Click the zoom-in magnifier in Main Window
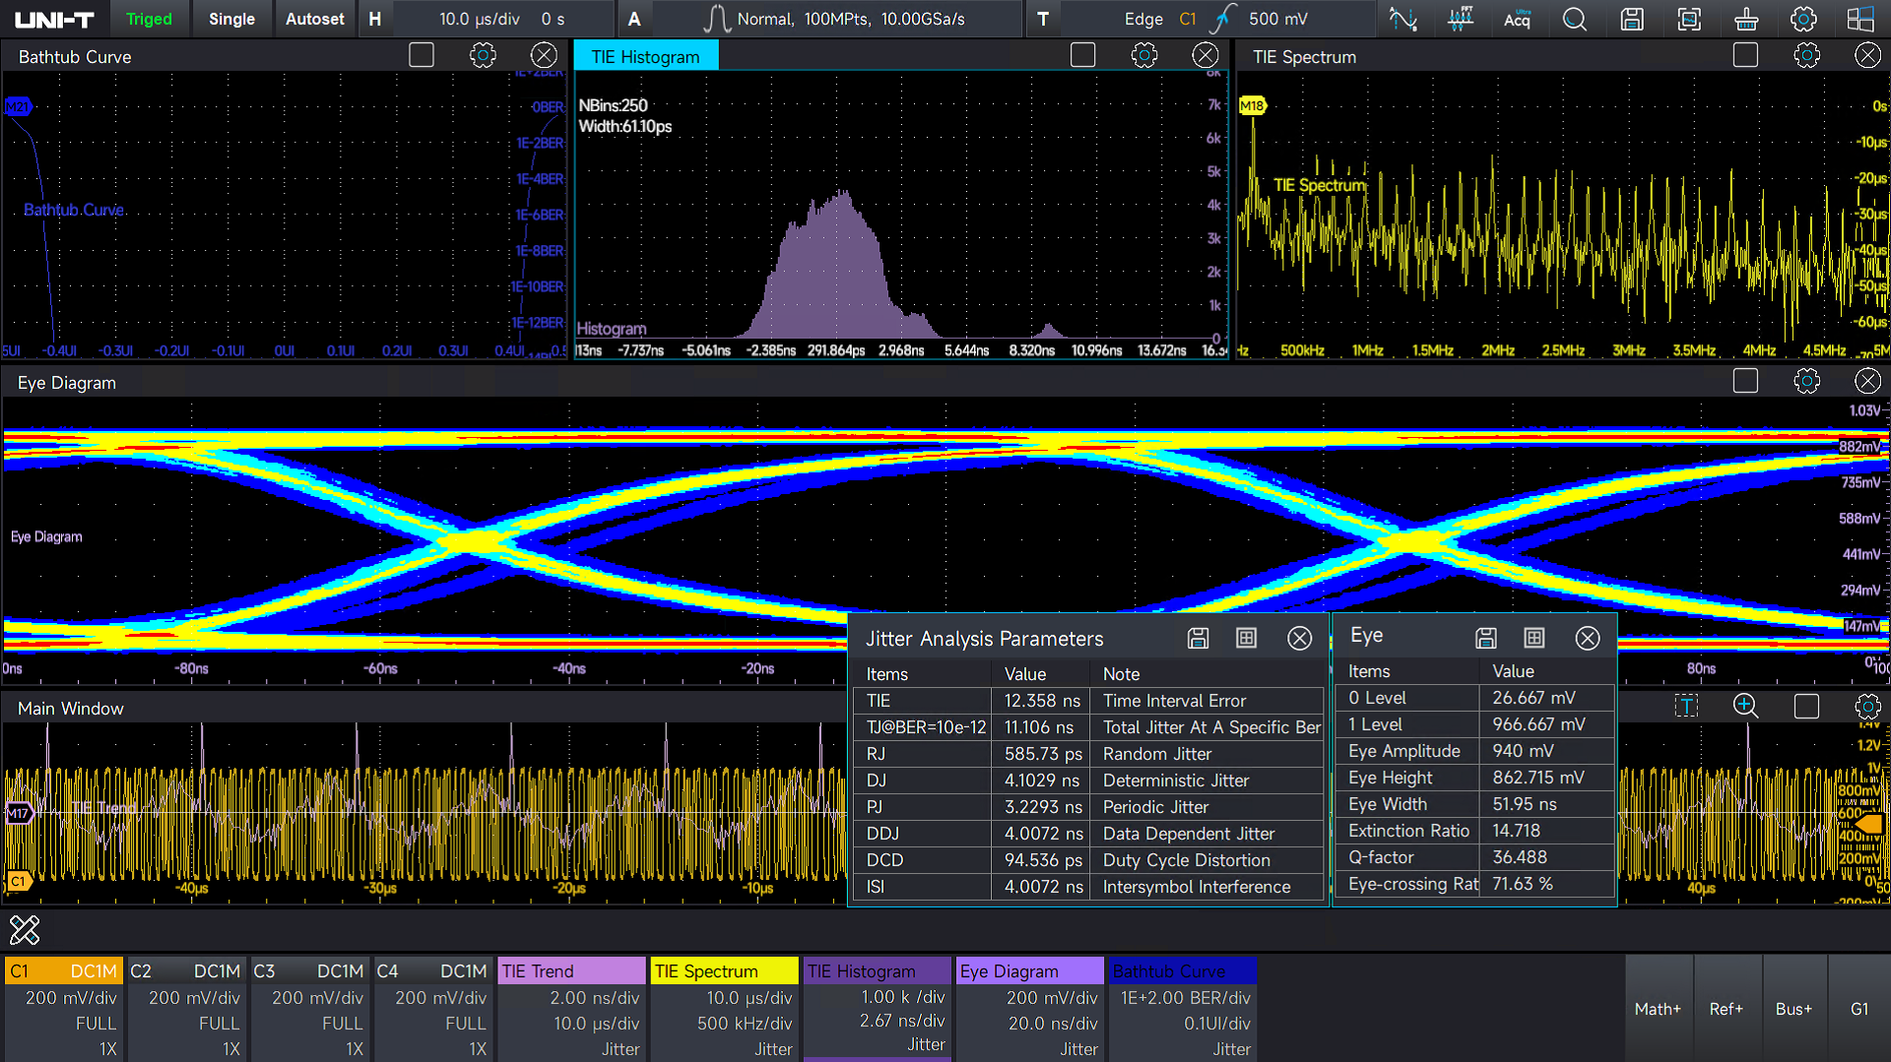Screen dimensions: 1891x1062 [1745, 706]
